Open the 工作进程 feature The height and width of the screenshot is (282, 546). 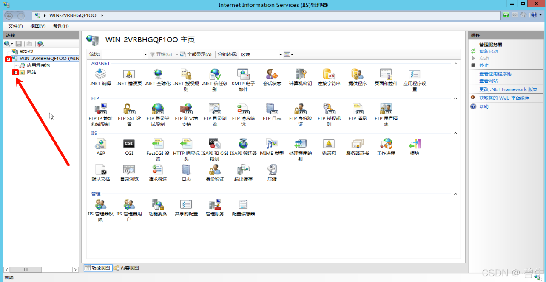(386, 147)
